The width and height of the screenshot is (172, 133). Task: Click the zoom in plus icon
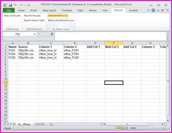pyautogui.click(x=164, y=128)
